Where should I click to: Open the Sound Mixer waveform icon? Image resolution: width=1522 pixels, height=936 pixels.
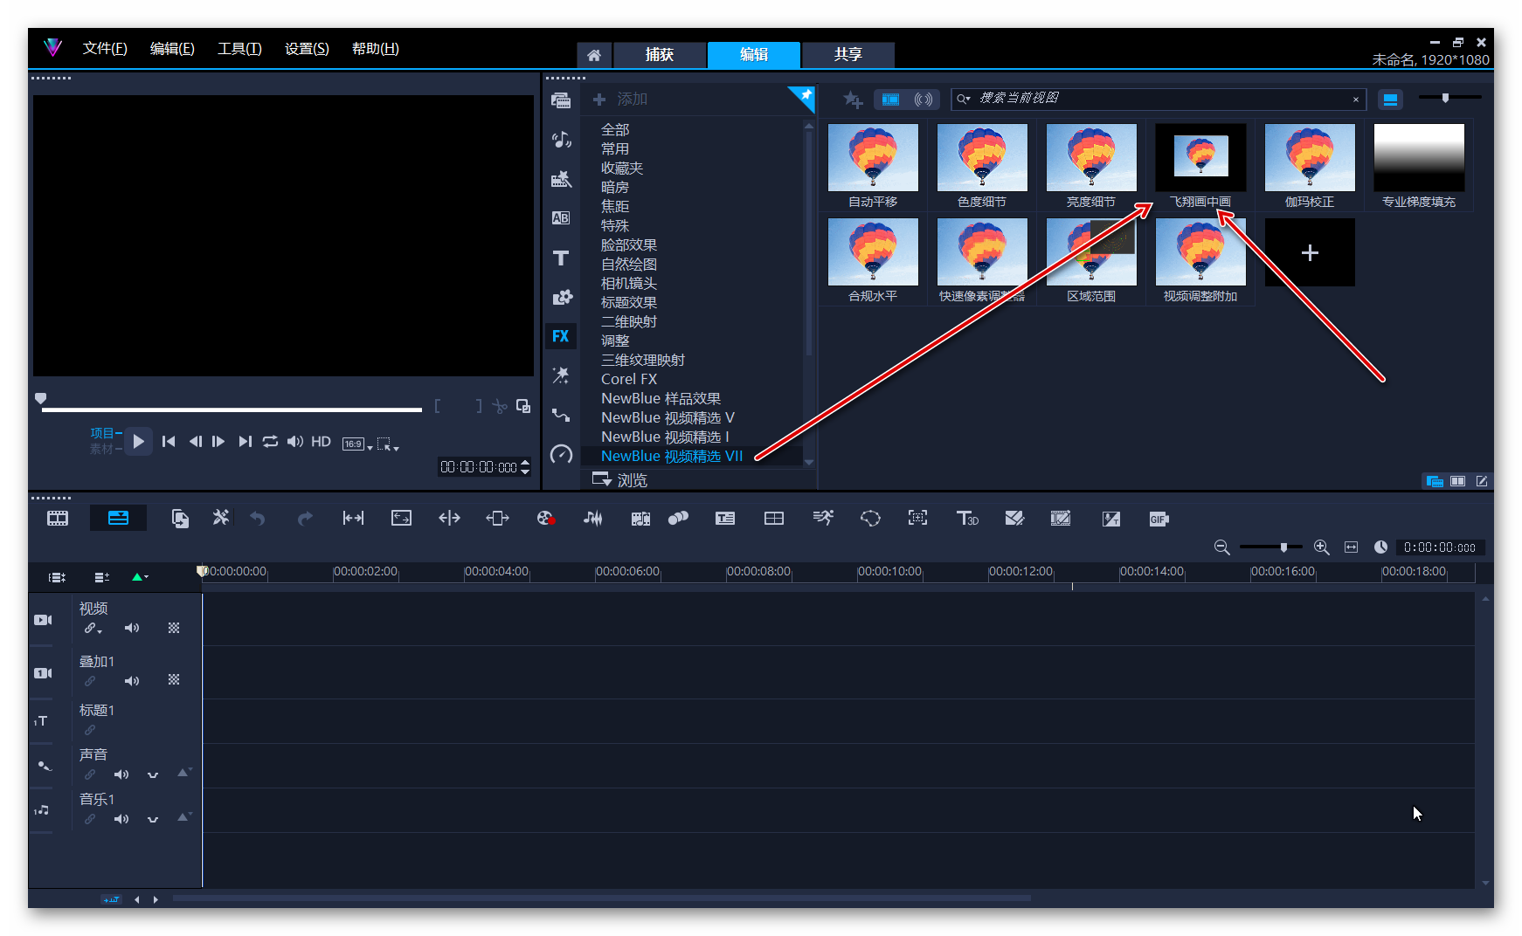[x=593, y=519]
